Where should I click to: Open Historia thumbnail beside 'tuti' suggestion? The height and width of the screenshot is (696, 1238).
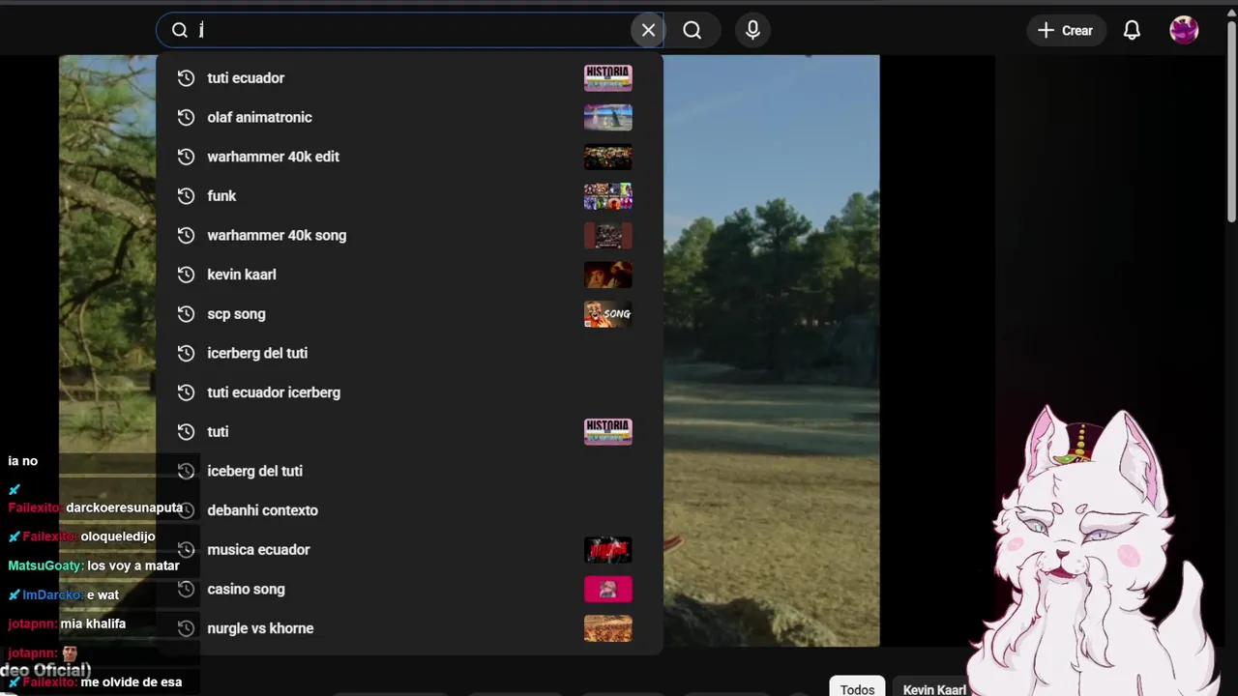(x=608, y=432)
